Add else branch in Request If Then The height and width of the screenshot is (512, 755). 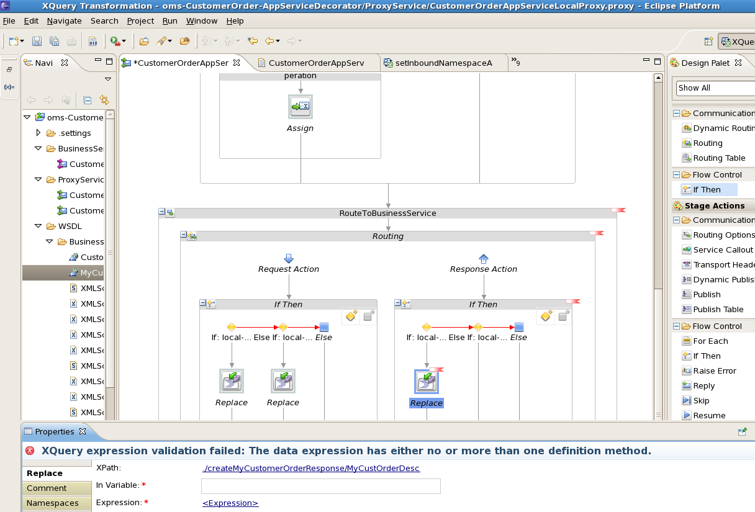coord(368,317)
